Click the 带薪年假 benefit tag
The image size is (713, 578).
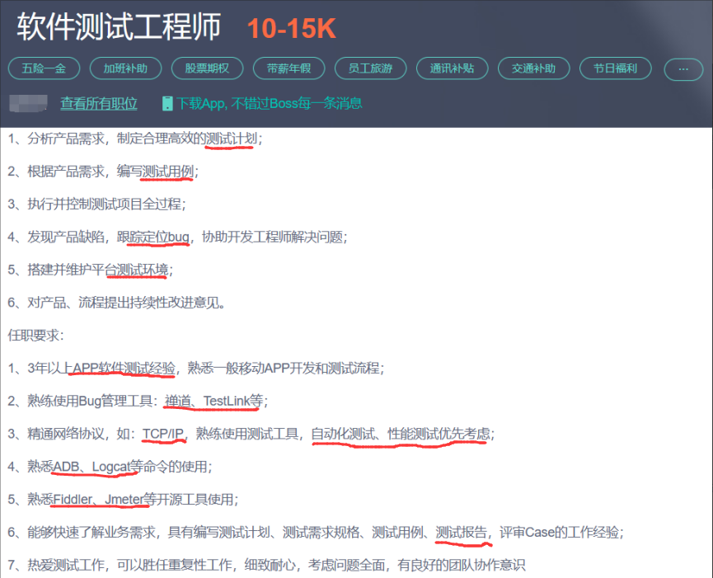click(x=288, y=69)
